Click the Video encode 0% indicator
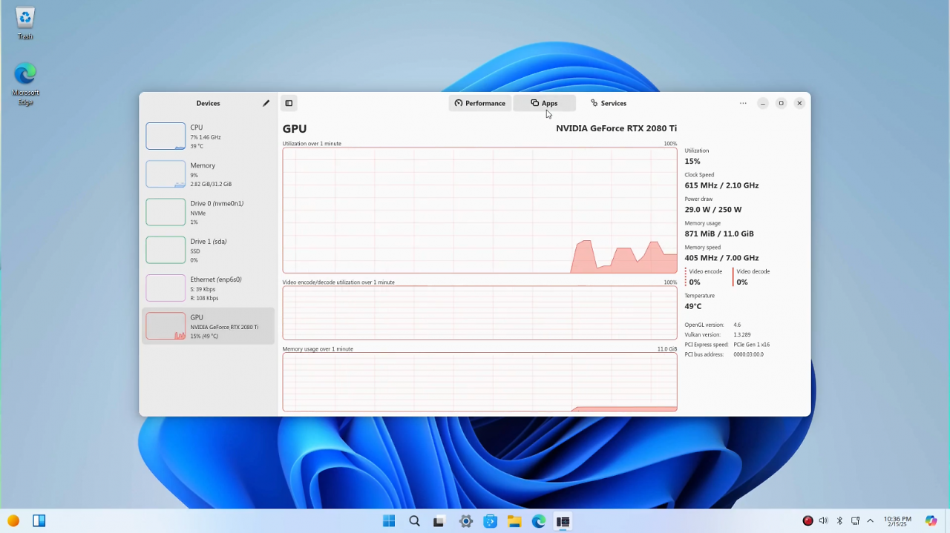Viewport: 950px width, 533px height. pos(705,277)
